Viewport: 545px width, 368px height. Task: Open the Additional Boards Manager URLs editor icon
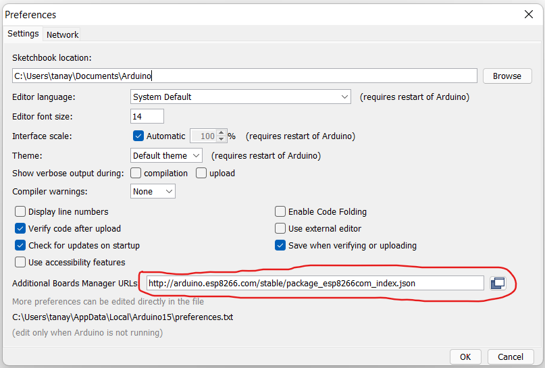(498, 283)
